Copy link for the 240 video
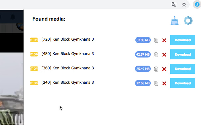 (156, 83)
